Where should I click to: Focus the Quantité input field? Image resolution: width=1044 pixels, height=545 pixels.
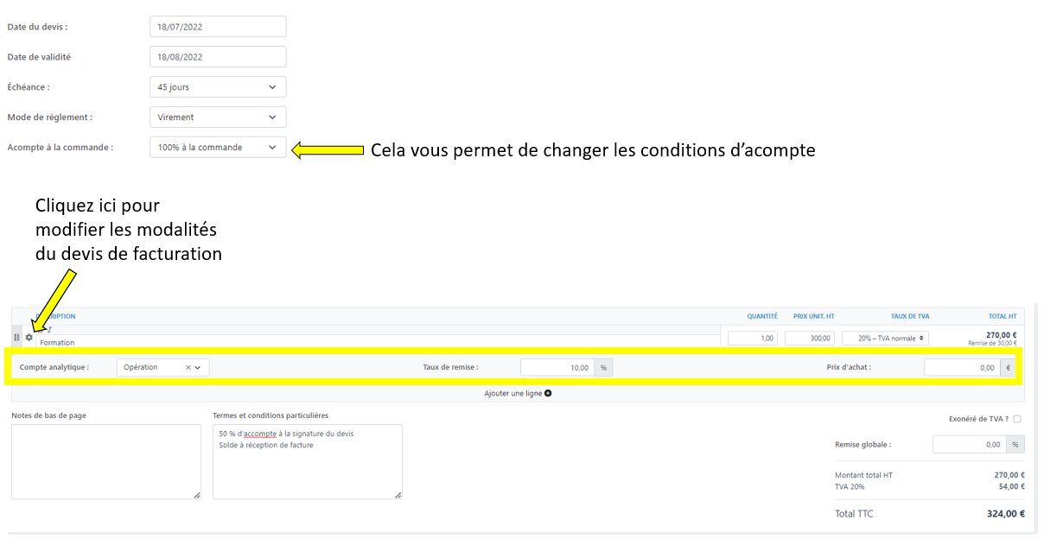752,339
